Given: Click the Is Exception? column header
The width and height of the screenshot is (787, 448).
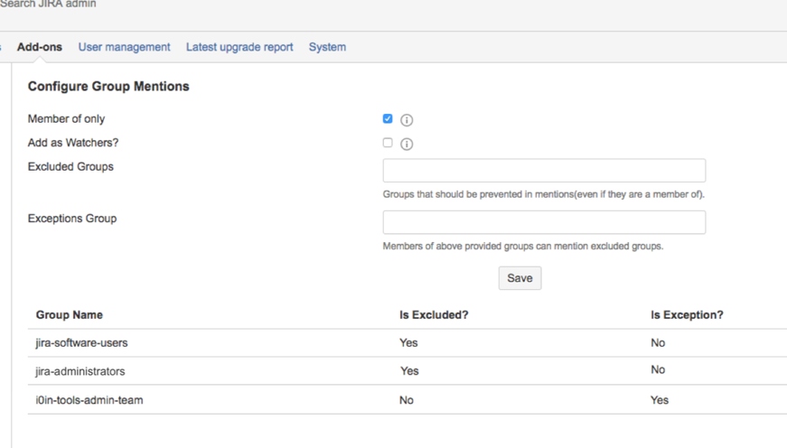Looking at the screenshot, I should 687,315.
